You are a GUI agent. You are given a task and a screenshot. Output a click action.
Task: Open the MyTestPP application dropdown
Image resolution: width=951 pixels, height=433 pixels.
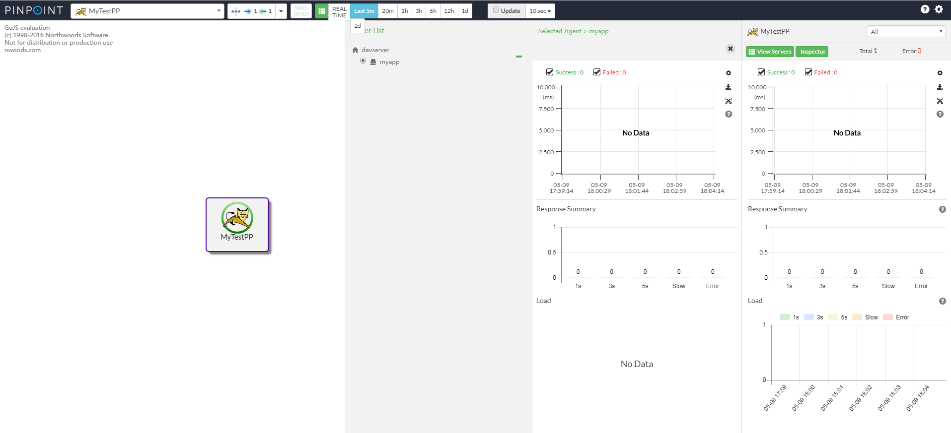tap(147, 11)
